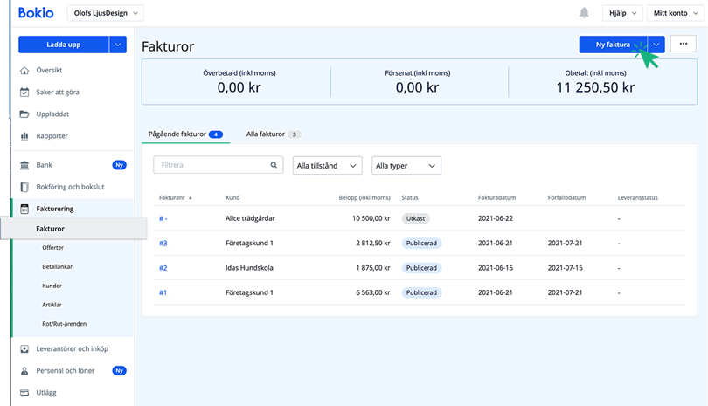Click the magnifier icon in filter field

pyautogui.click(x=274, y=164)
